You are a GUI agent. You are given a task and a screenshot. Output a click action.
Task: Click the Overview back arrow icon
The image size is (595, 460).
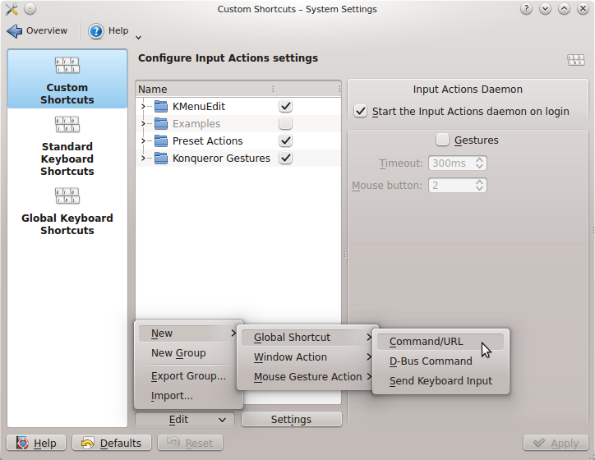pyautogui.click(x=15, y=31)
